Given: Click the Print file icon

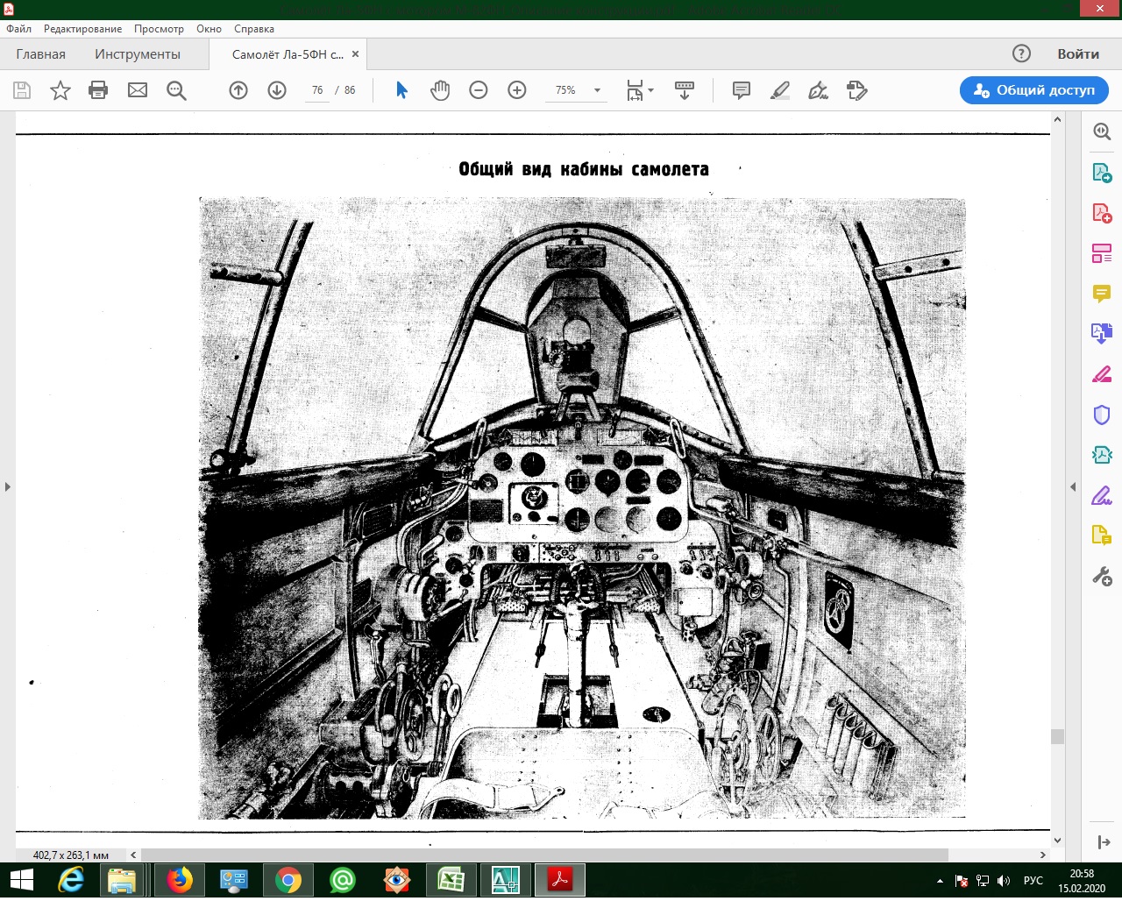Looking at the screenshot, I should tap(98, 90).
